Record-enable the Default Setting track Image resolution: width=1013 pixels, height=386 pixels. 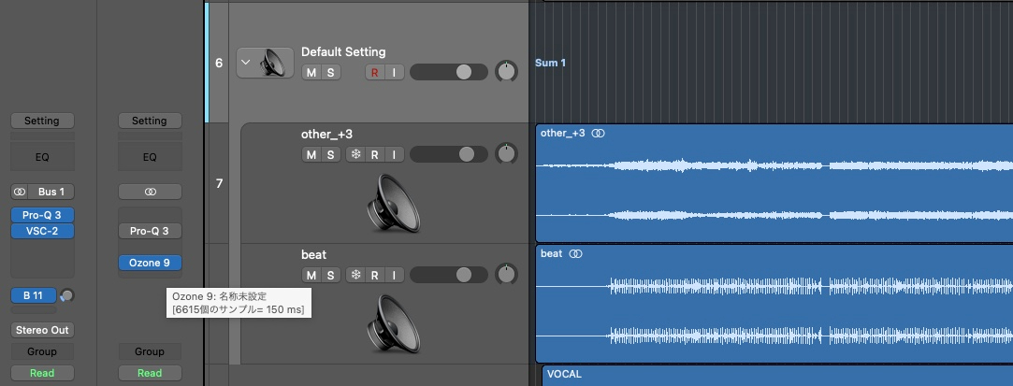374,73
